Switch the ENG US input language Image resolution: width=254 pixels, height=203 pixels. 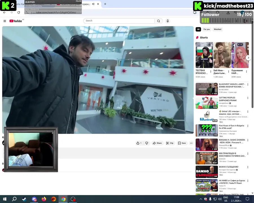[x=226, y=199]
